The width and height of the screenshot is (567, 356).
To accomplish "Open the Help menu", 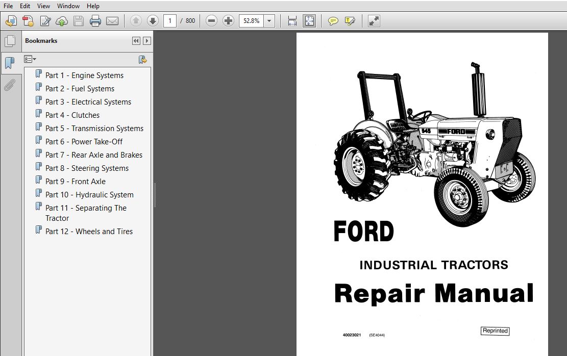I will tap(93, 6).
